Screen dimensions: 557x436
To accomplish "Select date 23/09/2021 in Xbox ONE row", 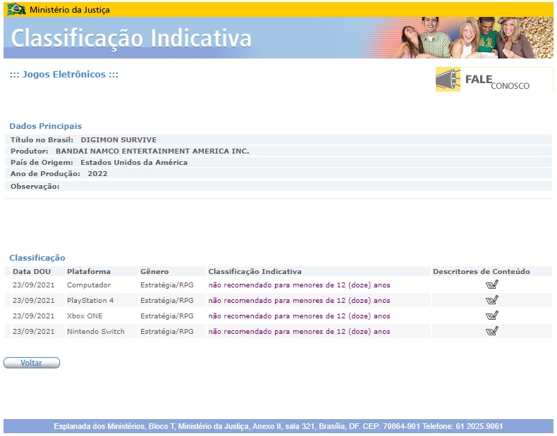I will [34, 316].
